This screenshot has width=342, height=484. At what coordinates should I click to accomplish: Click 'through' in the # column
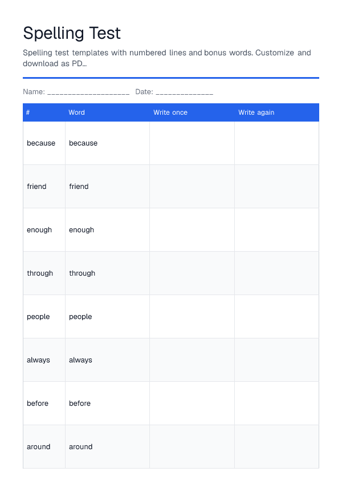click(40, 273)
